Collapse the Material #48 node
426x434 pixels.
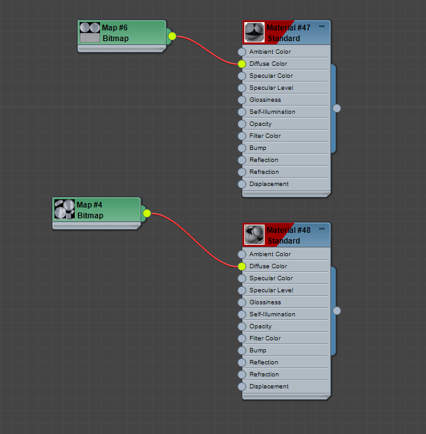click(x=322, y=229)
